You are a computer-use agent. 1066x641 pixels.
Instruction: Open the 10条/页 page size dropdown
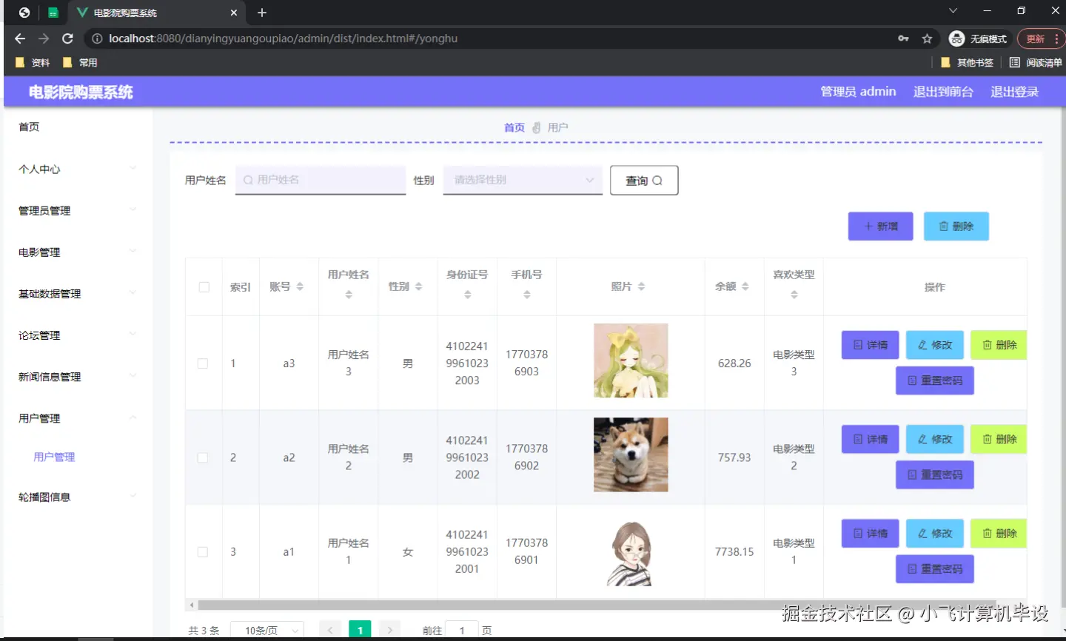pyautogui.click(x=266, y=630)
